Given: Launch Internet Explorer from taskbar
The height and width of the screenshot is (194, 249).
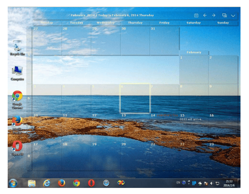Looking at the screenshot, I should (47, 183).
